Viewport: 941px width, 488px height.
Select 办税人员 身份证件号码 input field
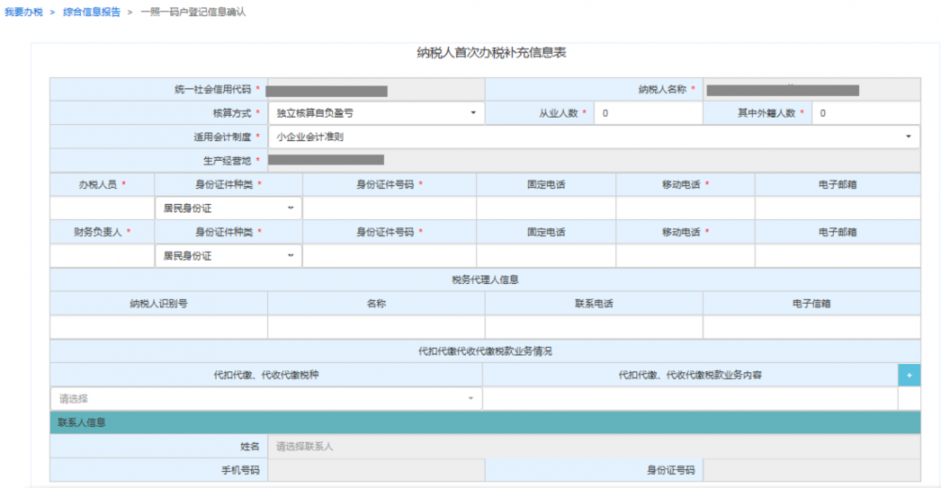click(389, 208)
